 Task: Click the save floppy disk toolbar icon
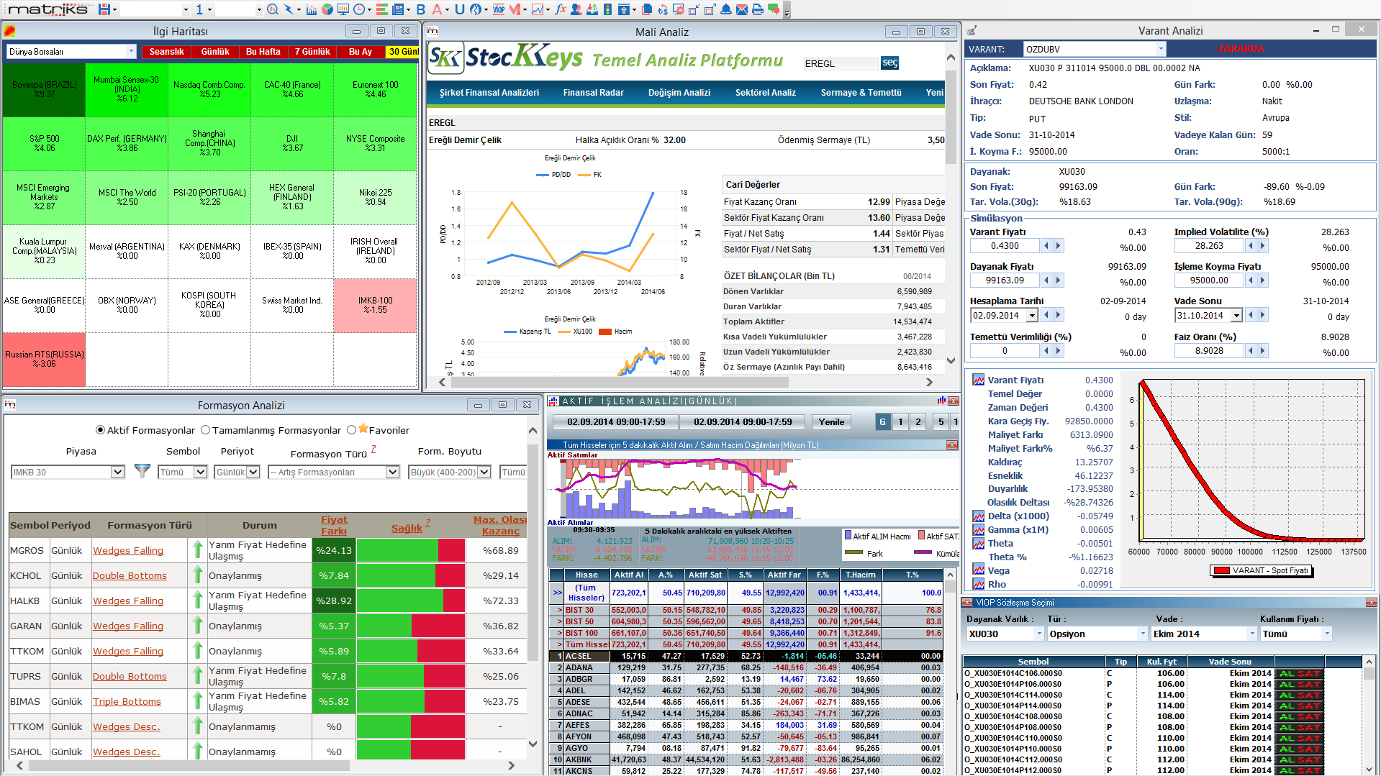point(104,9)
